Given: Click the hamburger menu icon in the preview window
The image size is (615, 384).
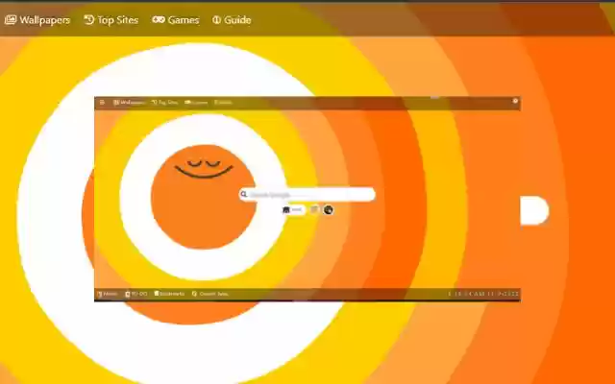Looking at the screenshot, I should point(102,103).
